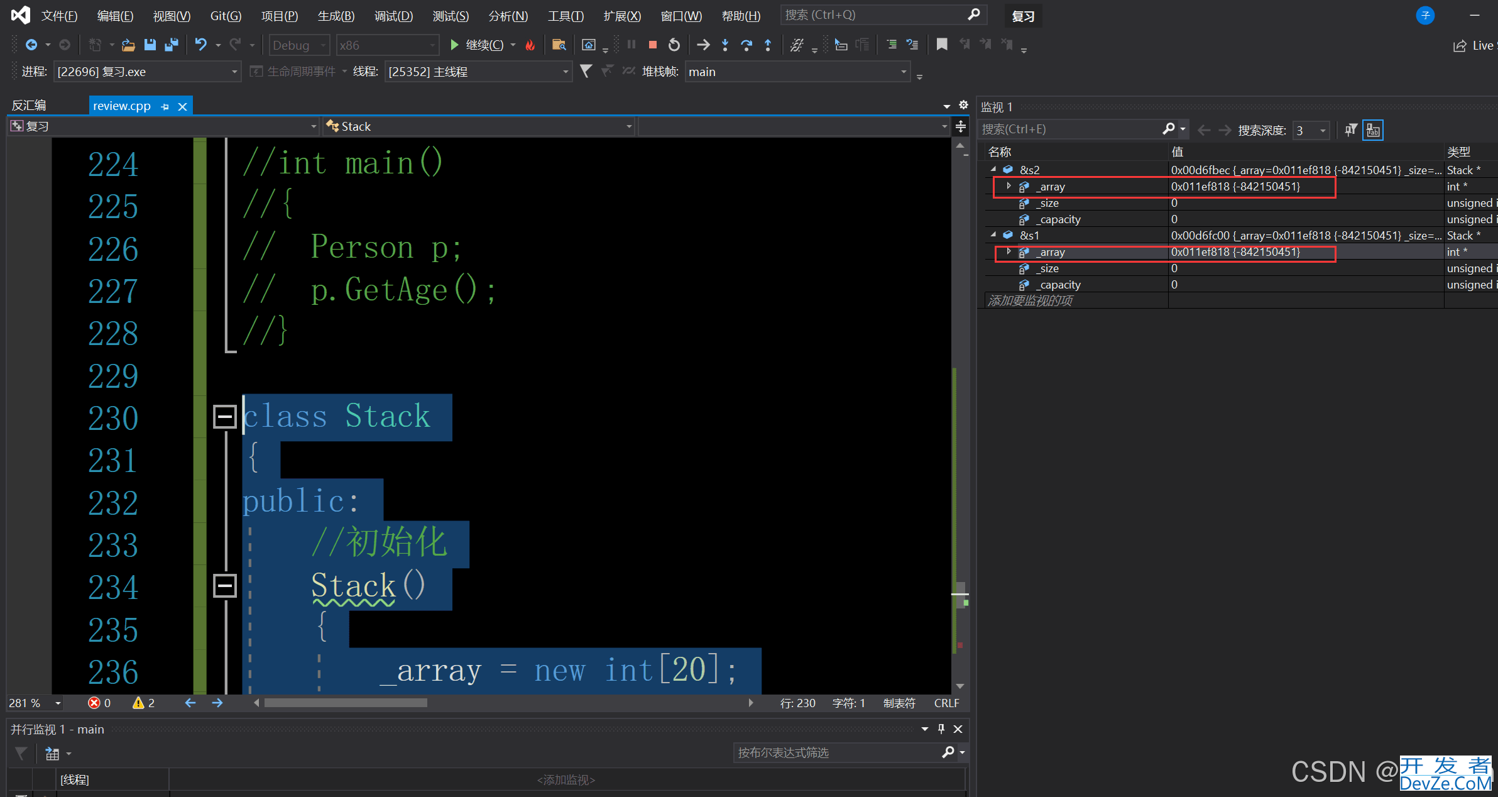Viewport: 1498px width, 797px height.
Task: Collapse the &s2 watch entry
Action: 993,169
